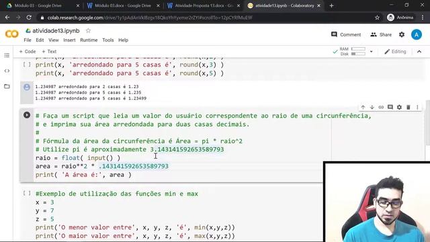
Task: Open code snippets sidebar icon
Action: click(7, 71)
